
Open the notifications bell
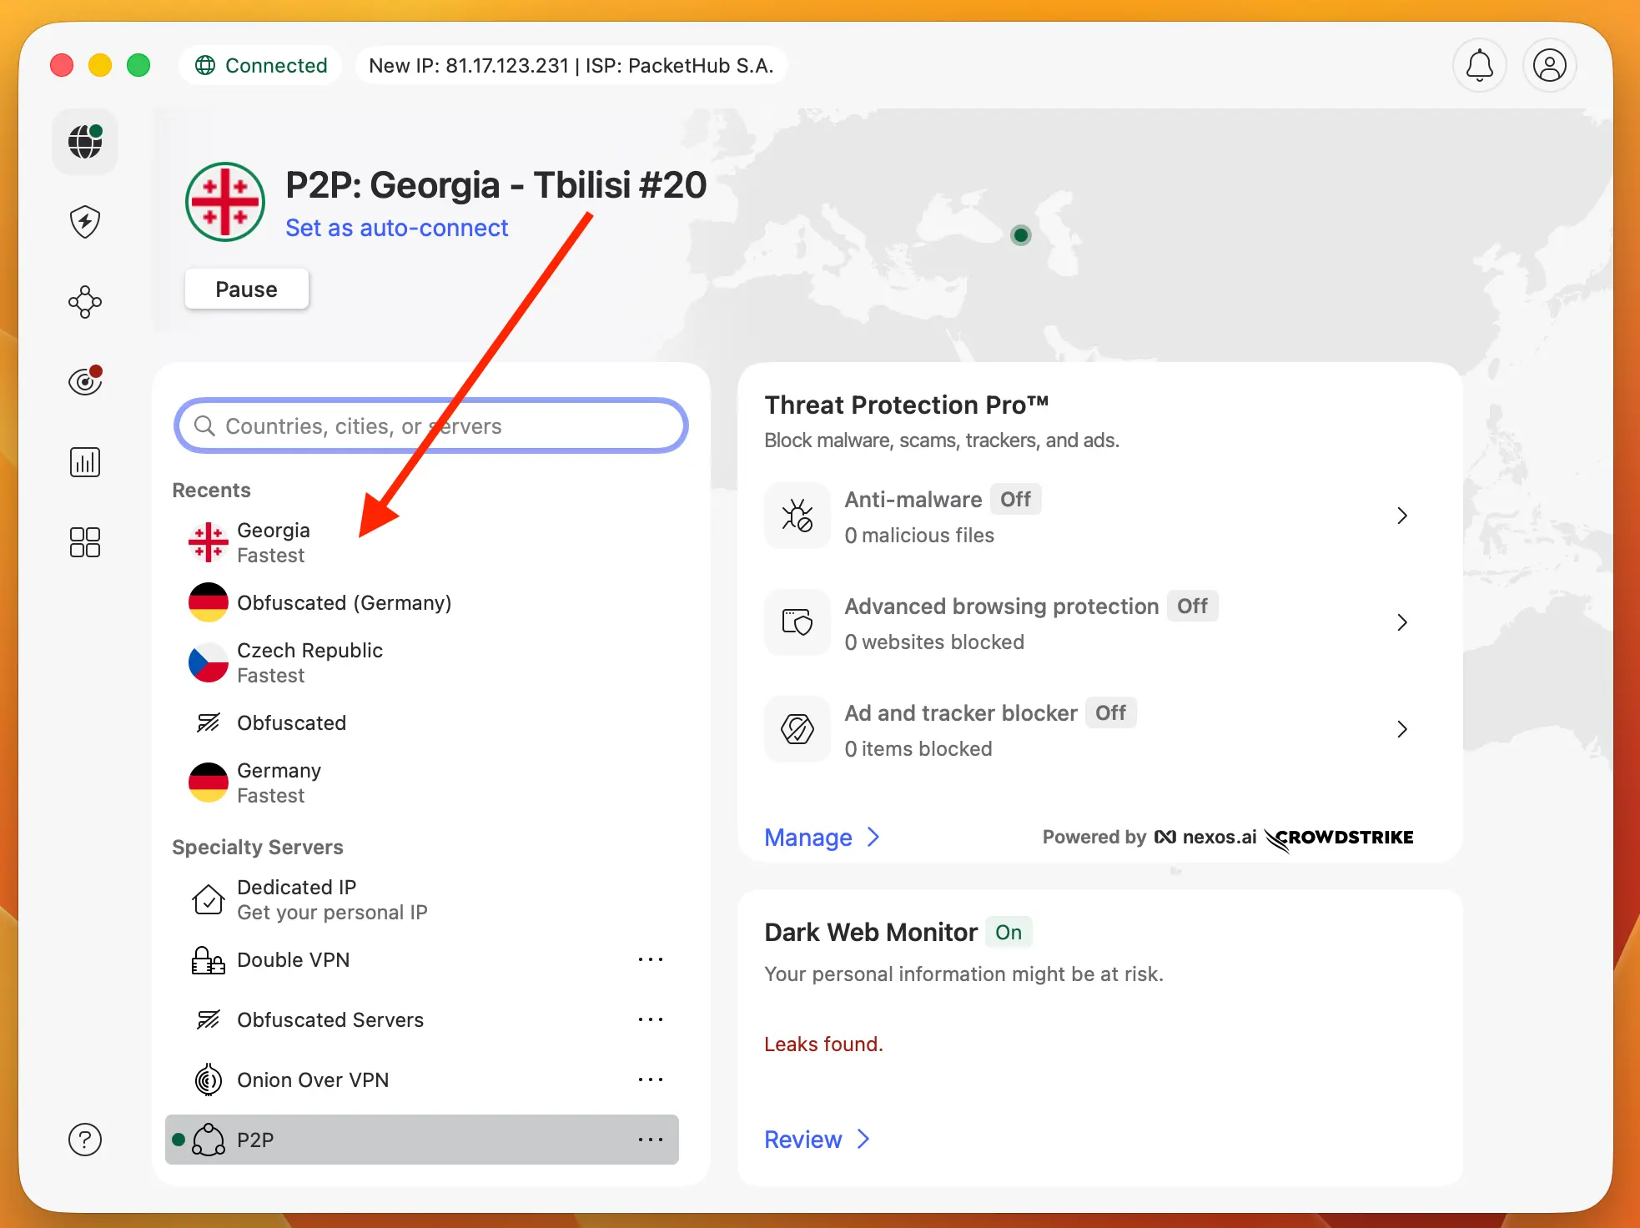[1480, 65]
